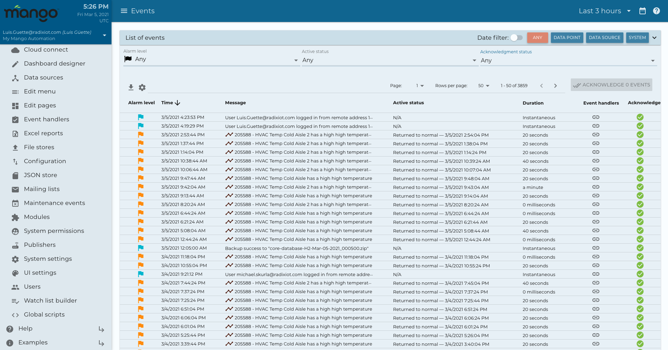Screen dimensions: 668x350
Task: Open event handlers link for Backup success event
Action: [x=596, y=248]
